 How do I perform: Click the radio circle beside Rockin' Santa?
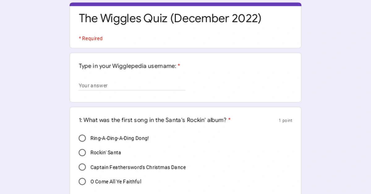(82, 152)
